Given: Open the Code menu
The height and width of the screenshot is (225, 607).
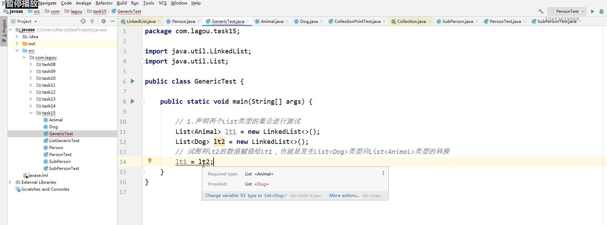Looking at the screenshot, I should click(x=66, y=3).
